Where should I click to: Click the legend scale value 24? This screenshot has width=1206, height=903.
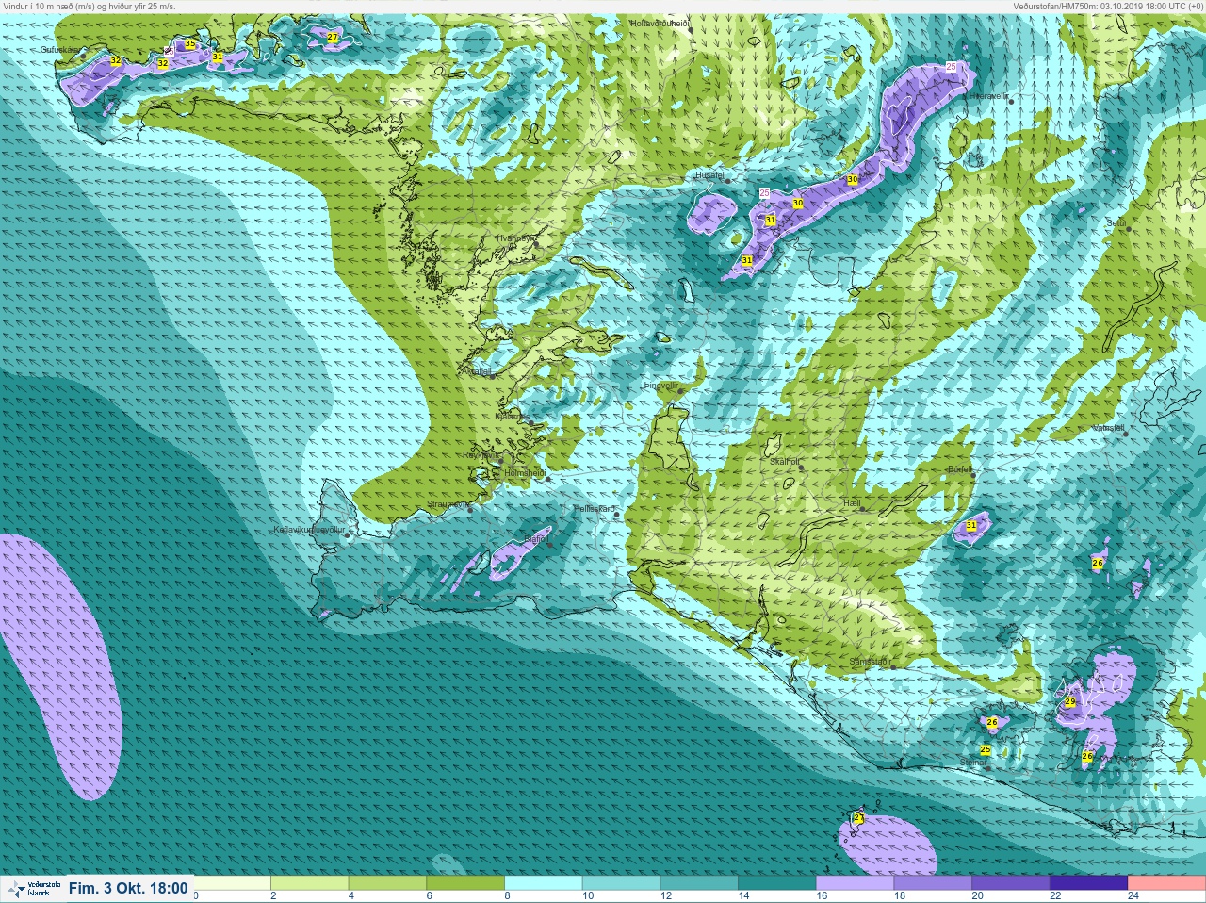tap(1133, 895)
